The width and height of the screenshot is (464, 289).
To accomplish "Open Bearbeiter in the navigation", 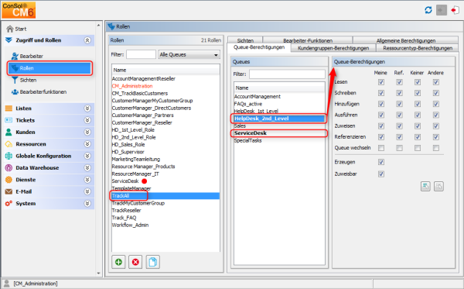I will [27, 56].
